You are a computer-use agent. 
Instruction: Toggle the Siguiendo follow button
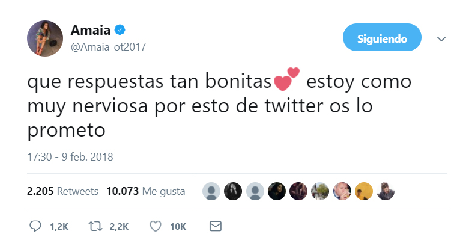(383, 39)
